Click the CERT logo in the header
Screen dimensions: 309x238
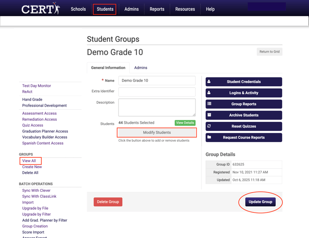[41, 9]
